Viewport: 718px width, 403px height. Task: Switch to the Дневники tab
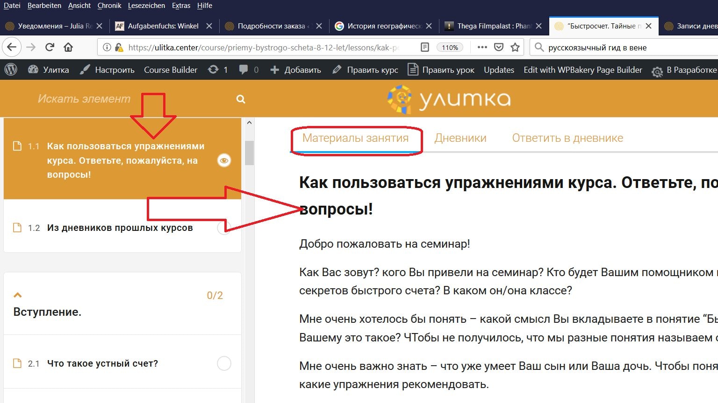pyautogui.click(x=460, y=138)
